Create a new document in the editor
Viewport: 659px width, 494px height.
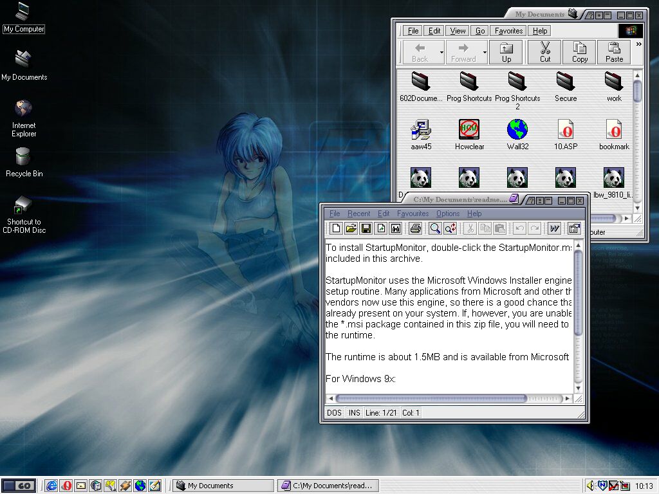(x=336, y=228)
